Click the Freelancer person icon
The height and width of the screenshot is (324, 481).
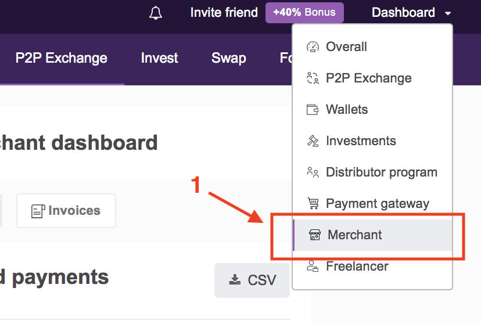pyautogui.click(x=313, y=266)
